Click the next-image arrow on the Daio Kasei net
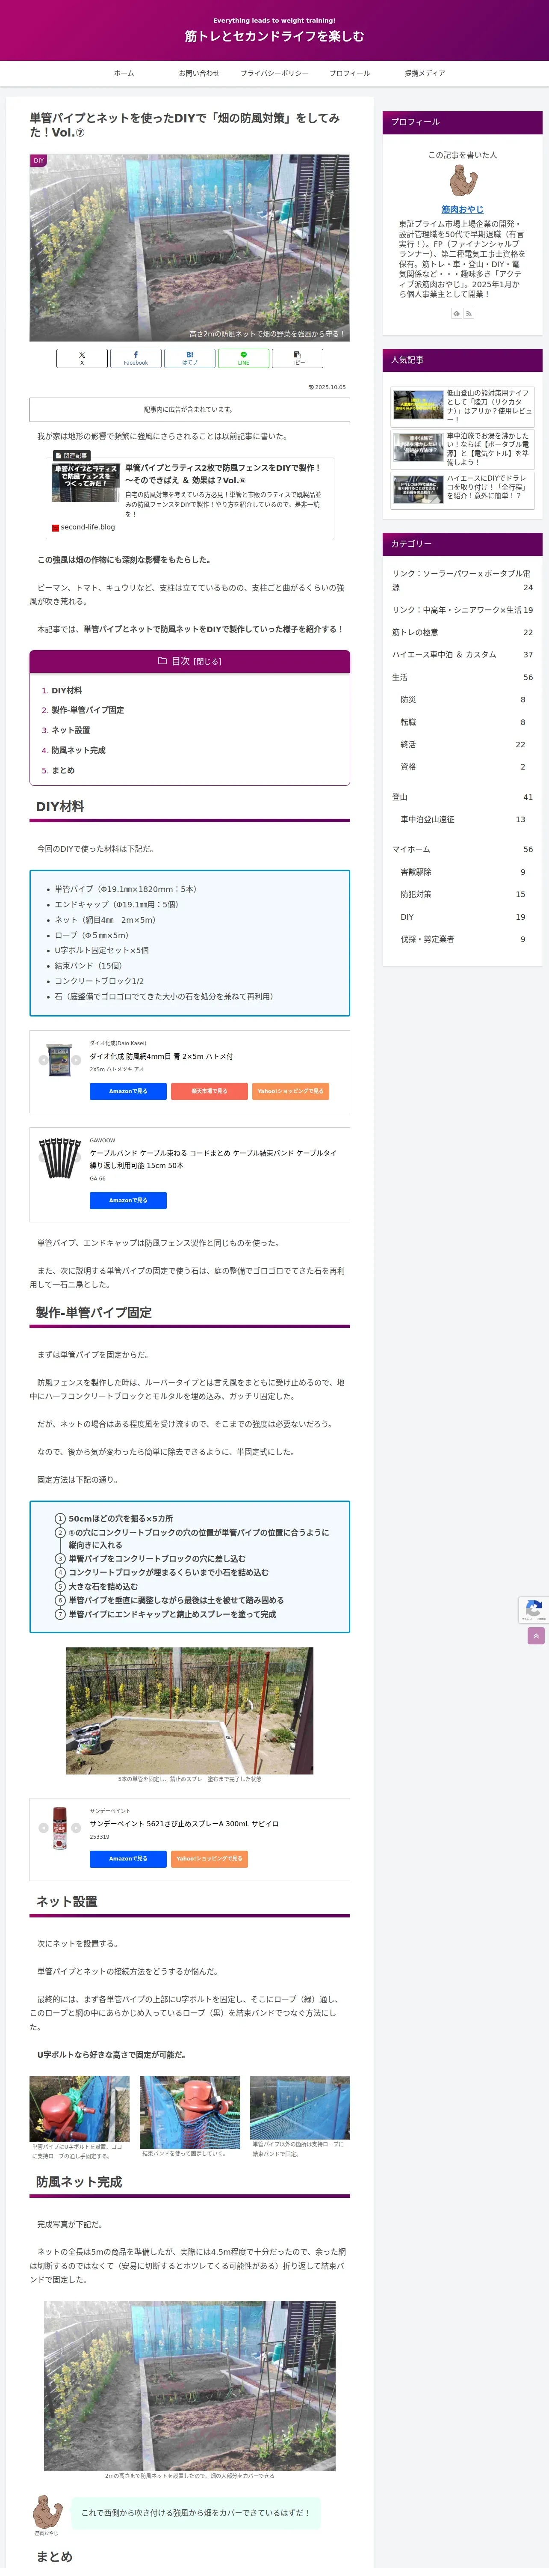Image resolution: width=549 pixels, height=2568 pixels. coord(77,1060)
